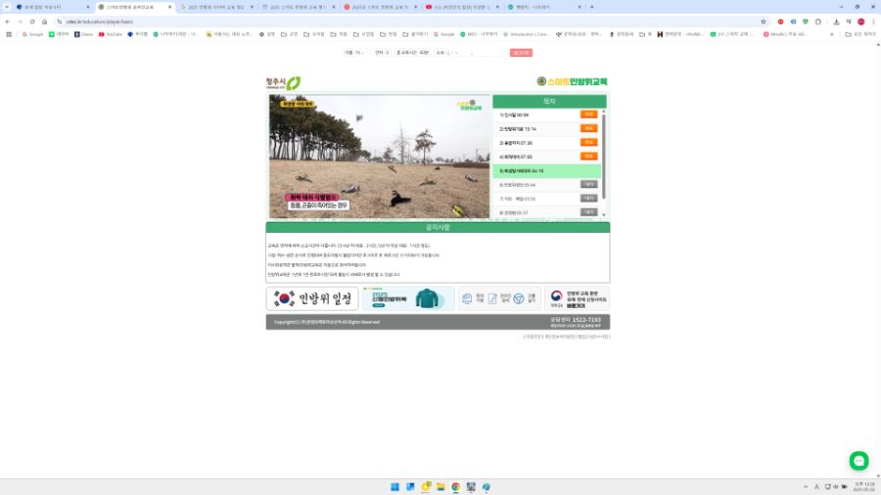Click the gray button for lesson 6

click(x=588, y=184)
